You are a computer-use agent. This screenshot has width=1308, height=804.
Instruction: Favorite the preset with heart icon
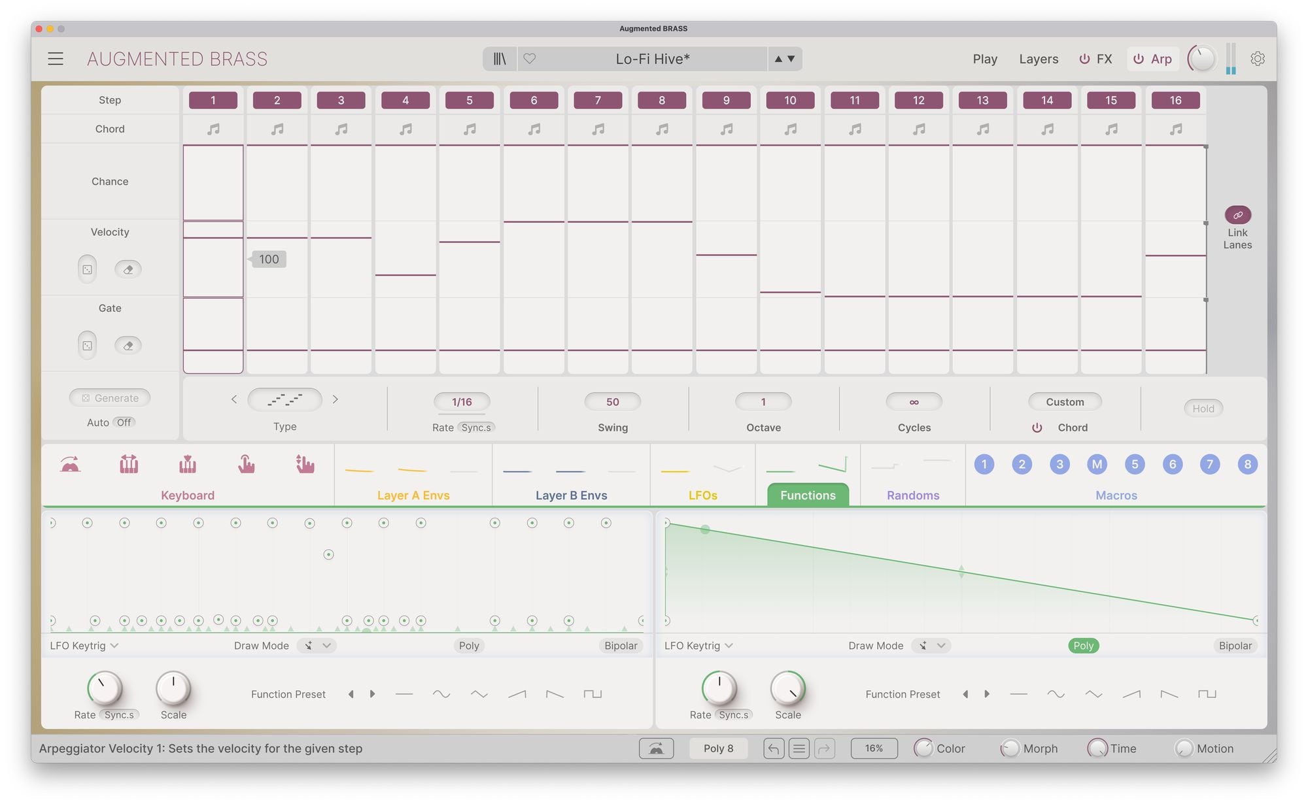(530, 59)
